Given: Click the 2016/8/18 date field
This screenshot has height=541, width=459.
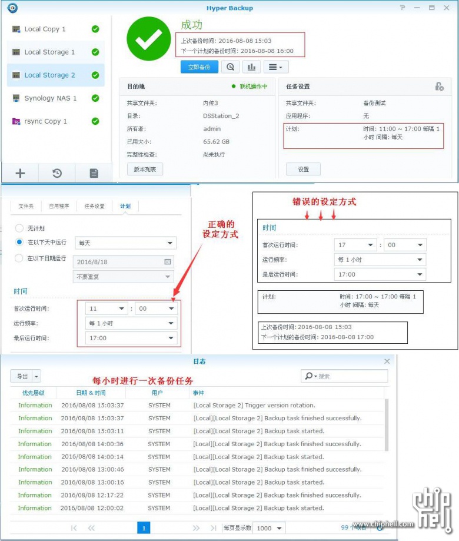Looking at the screenshot, I should click(124, 262).
